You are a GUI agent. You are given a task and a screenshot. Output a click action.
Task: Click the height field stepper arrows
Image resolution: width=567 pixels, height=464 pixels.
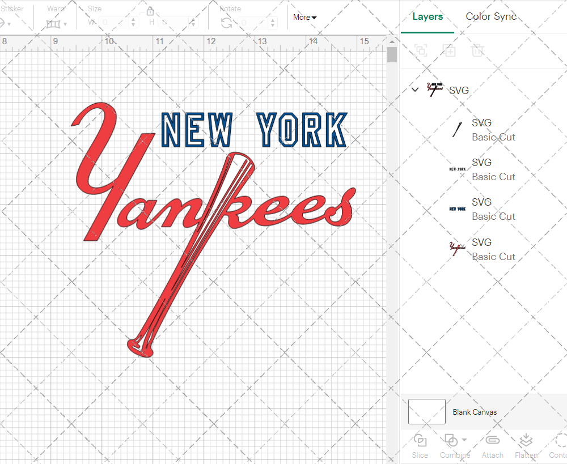tap(193, 23)
